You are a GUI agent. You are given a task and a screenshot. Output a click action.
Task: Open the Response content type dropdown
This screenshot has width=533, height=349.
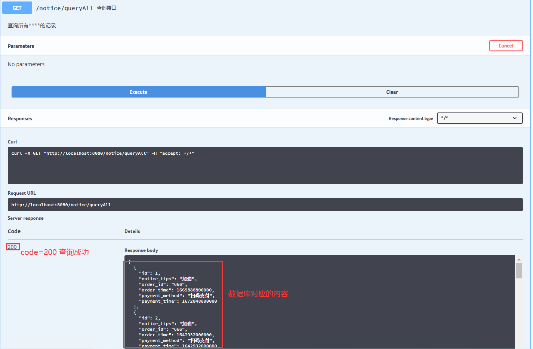(480, 118)
